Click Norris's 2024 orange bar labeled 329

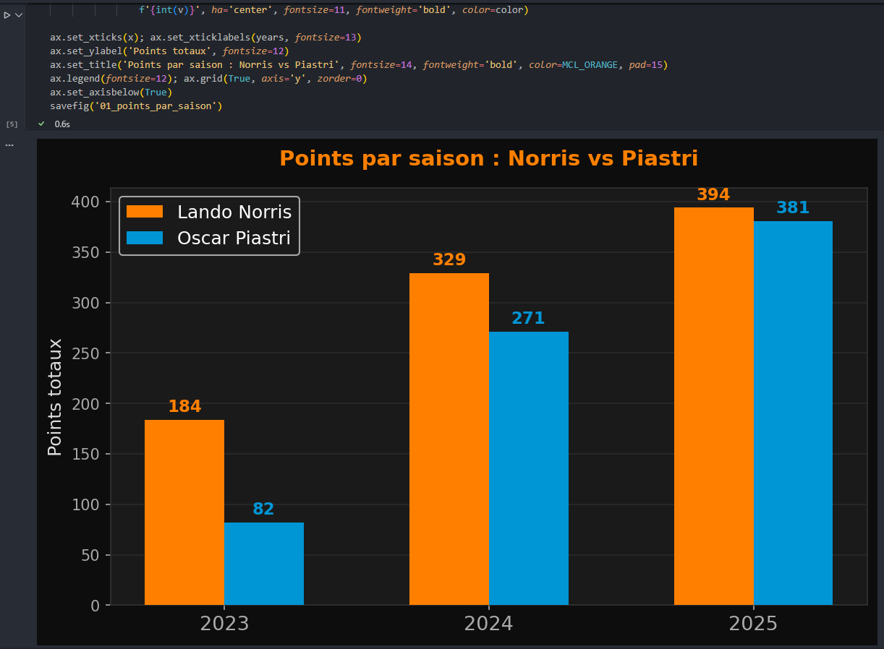pos(449,439)
